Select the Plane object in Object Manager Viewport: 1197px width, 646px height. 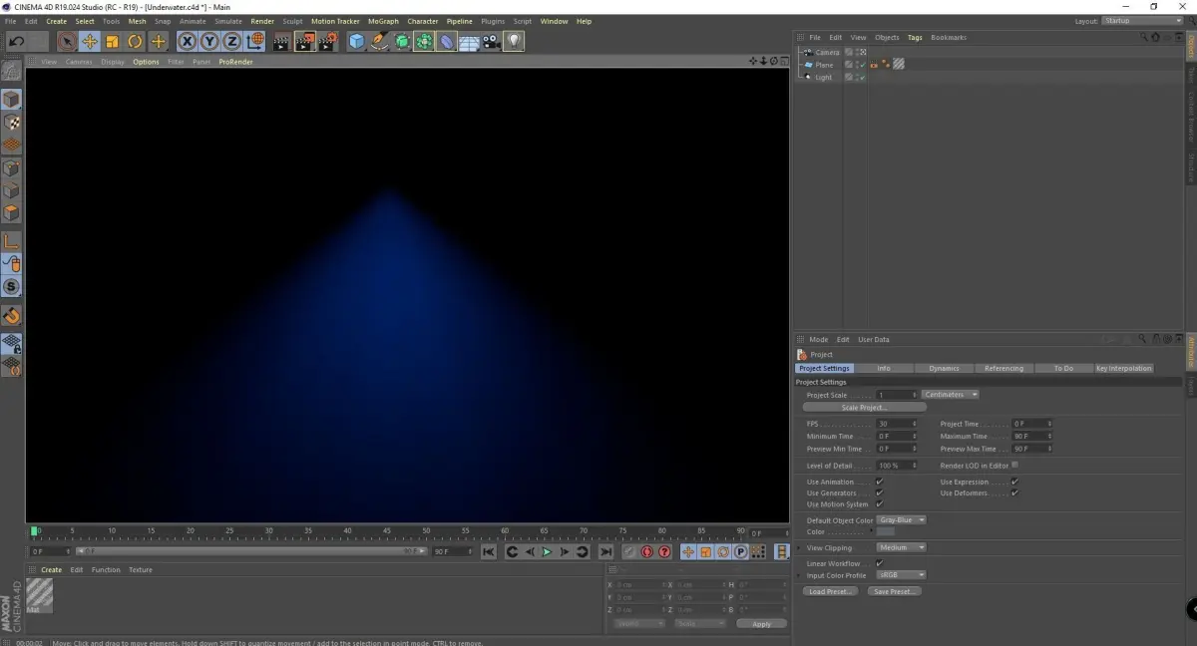[824, 65]
